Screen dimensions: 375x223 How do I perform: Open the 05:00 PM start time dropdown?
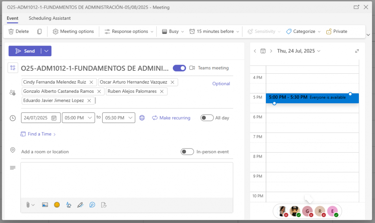tap(78, 118)
